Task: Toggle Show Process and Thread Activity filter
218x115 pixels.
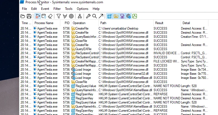Action: [128, 16]
